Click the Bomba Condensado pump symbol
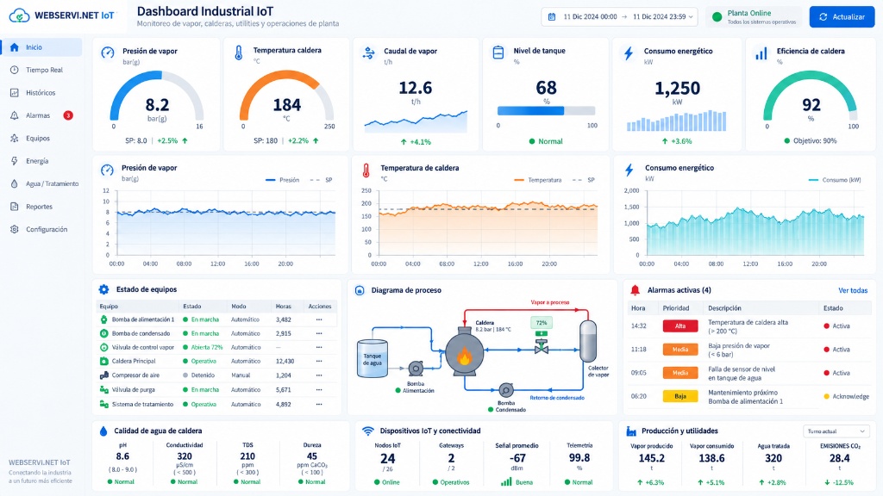This screenshot has width=883, height=496. [x=505, y=390]
